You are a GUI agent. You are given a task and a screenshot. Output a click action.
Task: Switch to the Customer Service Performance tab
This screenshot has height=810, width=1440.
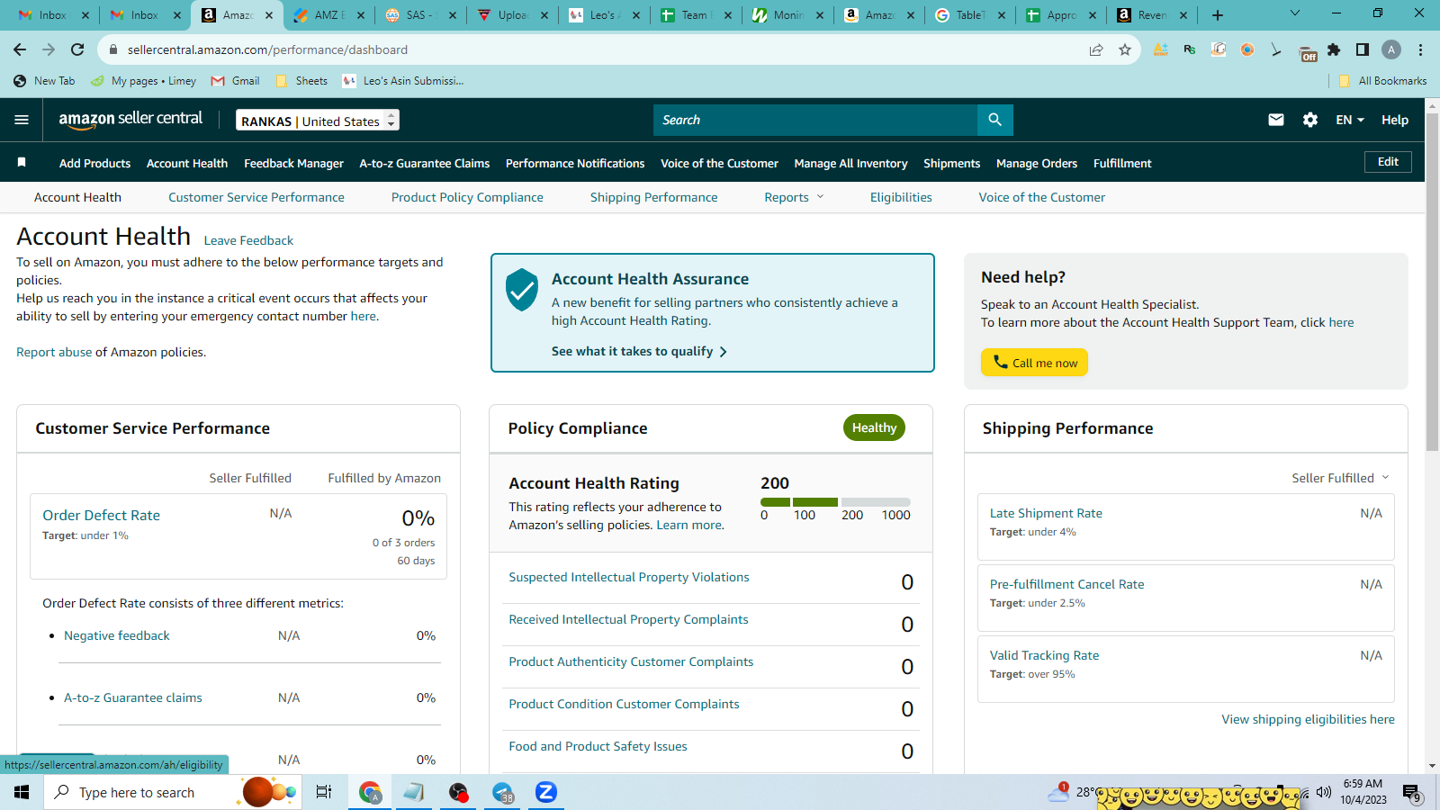tap(256, 197)
